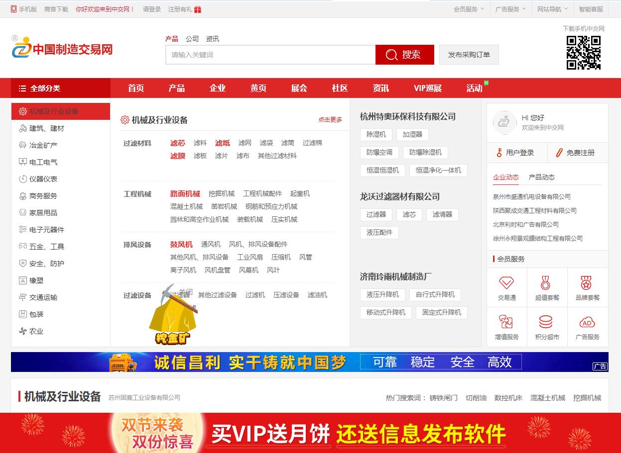
Task: Click the 电子元器件 icon
Action: click(22, 230)
